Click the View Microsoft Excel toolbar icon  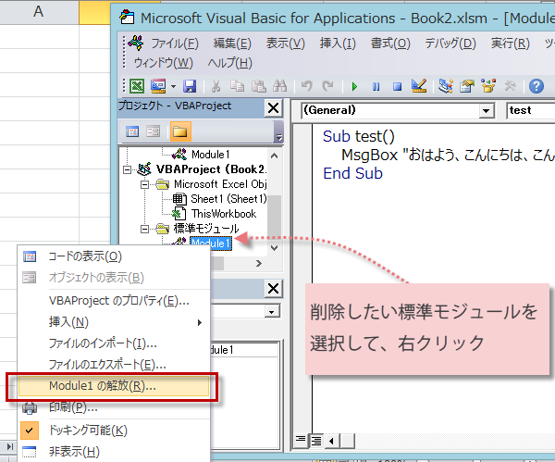[x=136, y=87]
